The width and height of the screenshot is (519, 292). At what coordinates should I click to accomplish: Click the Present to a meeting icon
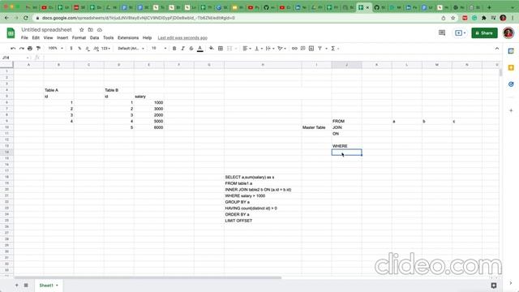(460, 32)
